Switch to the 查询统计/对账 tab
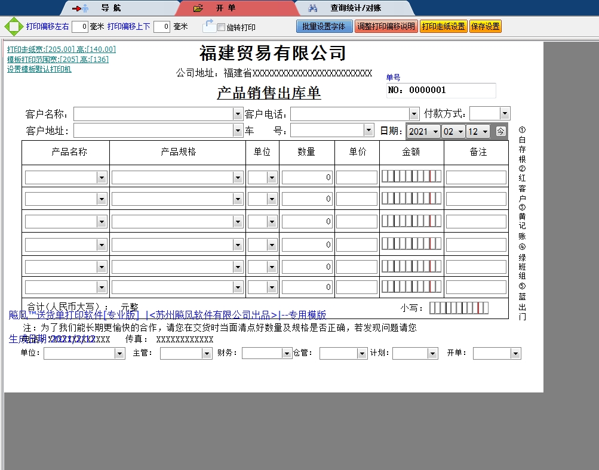Image resolution: width=599 pixels, height=470 pixels. 352,8
